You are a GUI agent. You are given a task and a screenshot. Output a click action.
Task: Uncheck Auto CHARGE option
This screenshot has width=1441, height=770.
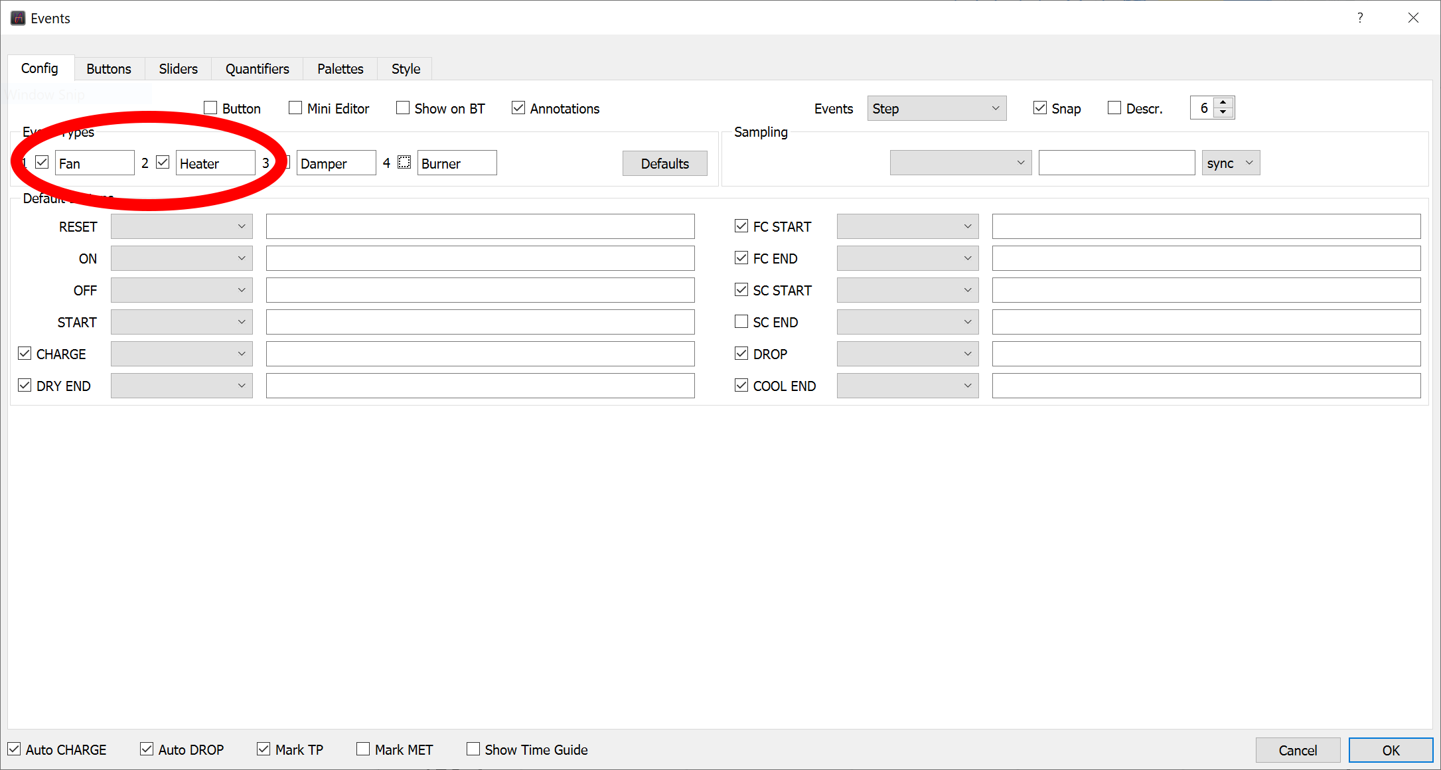point(15,749)
